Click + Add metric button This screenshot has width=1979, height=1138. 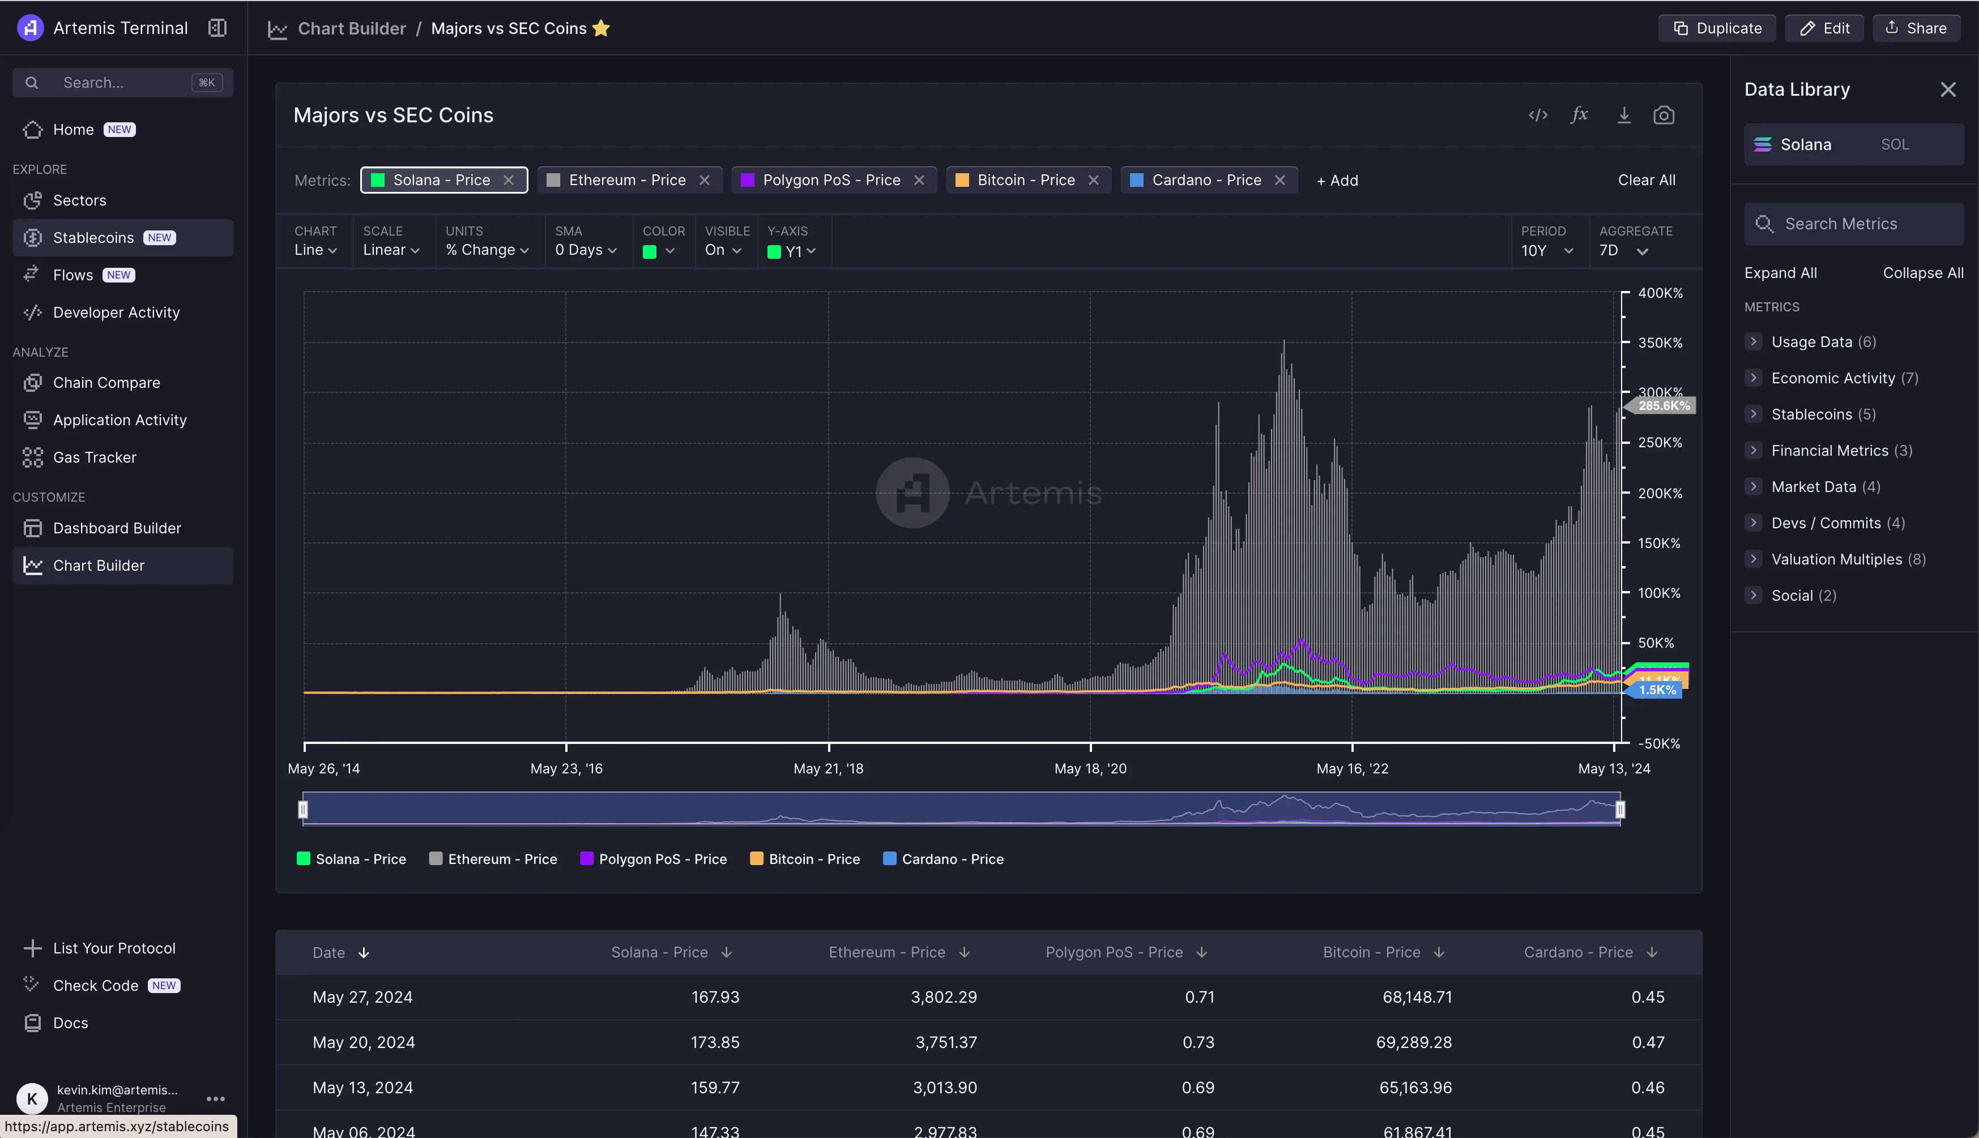coord(1337,181)
